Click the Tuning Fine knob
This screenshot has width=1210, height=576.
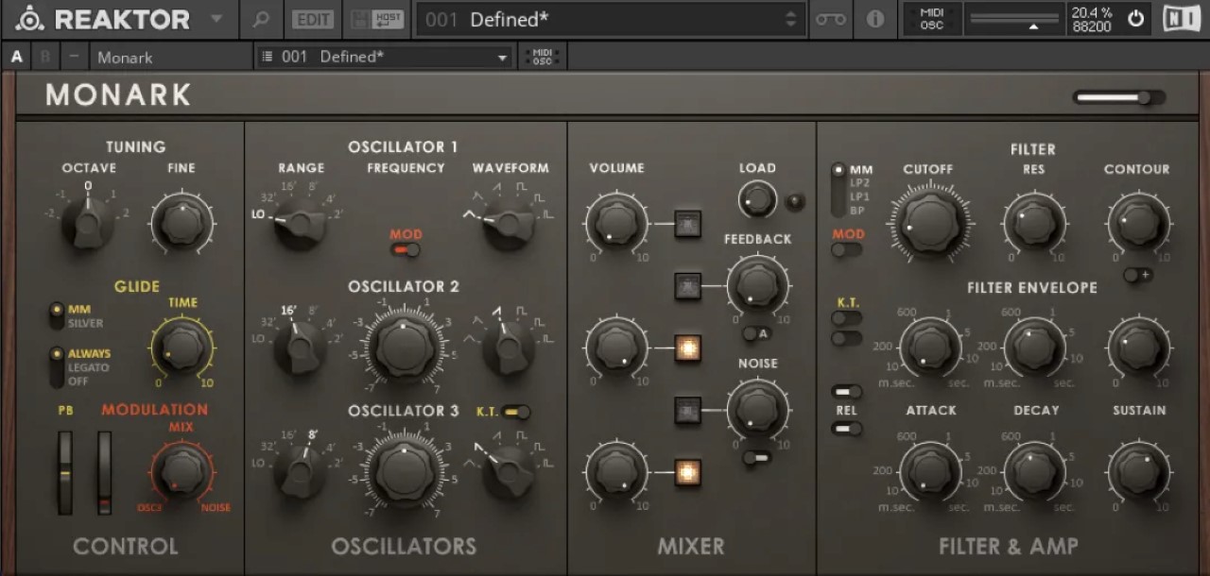tap(181, 223)
